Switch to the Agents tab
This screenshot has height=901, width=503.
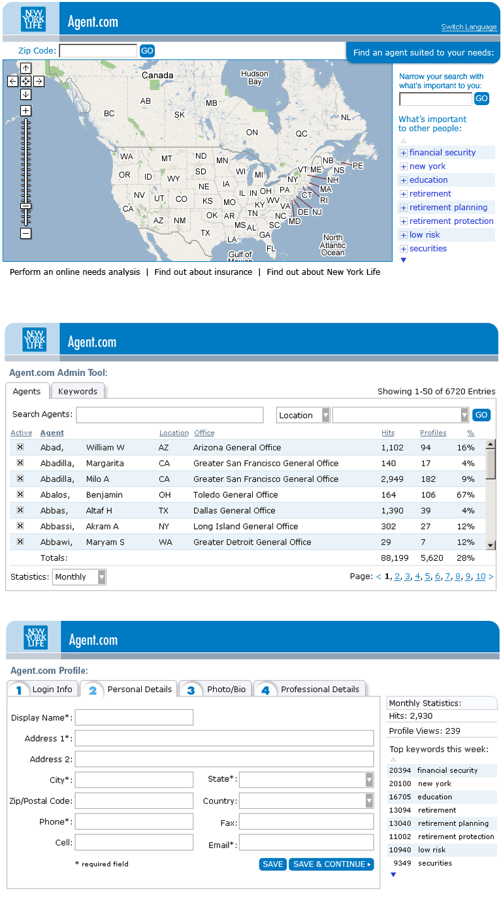[x=27, y=391]
